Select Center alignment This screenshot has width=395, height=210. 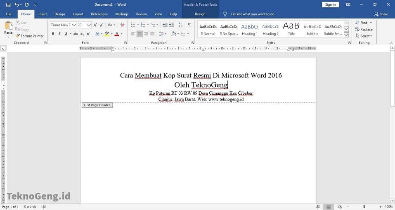[140, 34]
